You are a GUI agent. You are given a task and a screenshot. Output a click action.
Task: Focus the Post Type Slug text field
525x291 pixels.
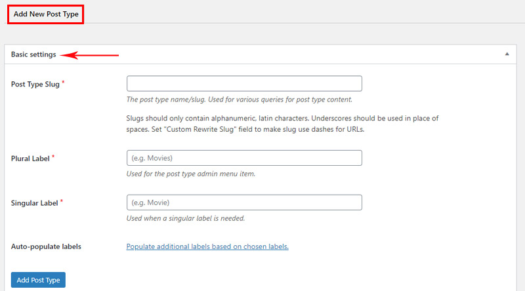[244, 83]
